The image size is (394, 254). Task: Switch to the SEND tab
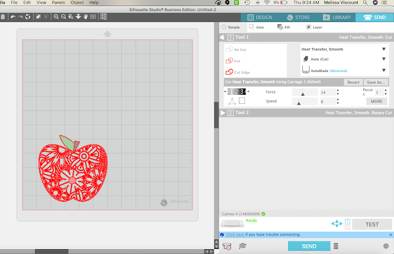(x=375, y=17)
